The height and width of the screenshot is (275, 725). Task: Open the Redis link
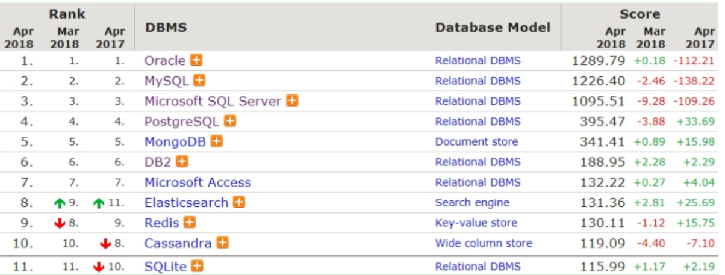pyautogui.click(x=162, y=223)
